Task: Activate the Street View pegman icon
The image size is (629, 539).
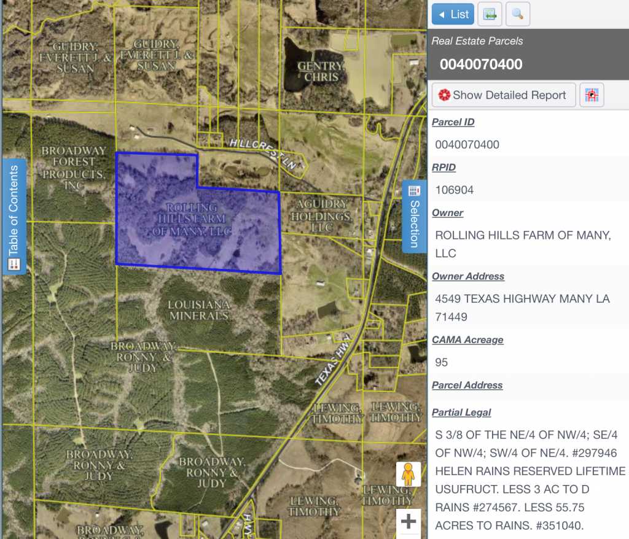Action: point(408,475)
